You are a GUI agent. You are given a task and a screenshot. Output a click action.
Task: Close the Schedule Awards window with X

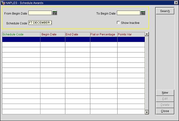pyautogui.click(x=176, y=3)
